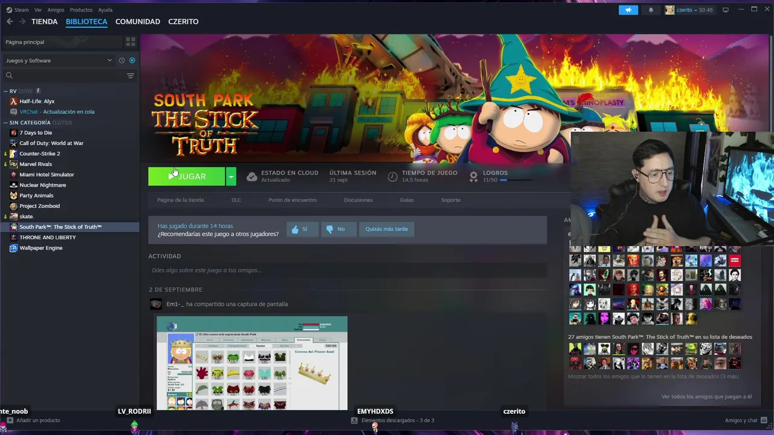Click the cloud status checkmark icon
The image size is (774, 435).
[x=252, y=176]
